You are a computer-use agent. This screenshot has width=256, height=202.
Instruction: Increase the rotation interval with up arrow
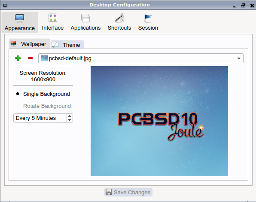coord(70,116)
